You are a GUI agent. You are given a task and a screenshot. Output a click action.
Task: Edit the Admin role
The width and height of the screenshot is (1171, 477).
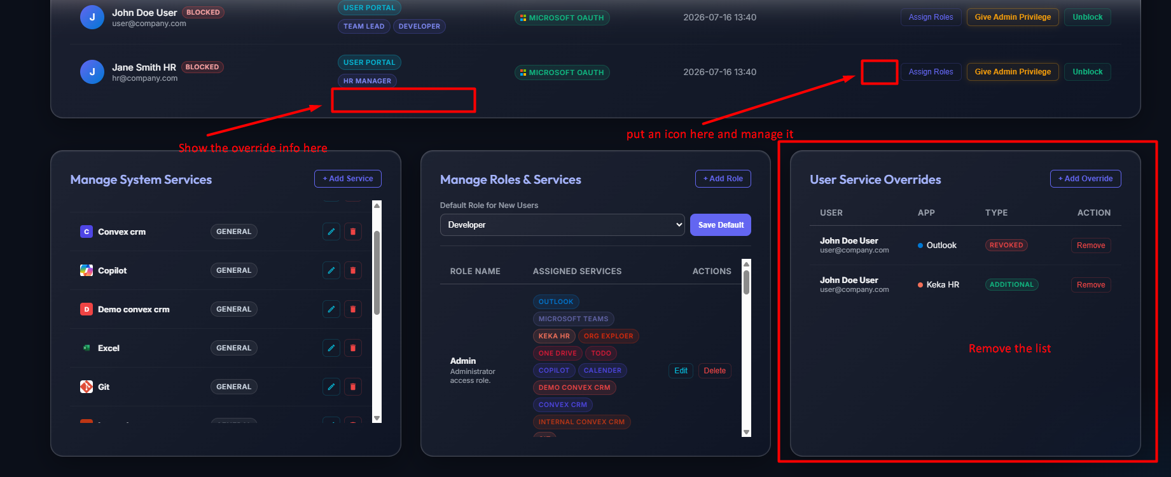[x=681, y=371]
